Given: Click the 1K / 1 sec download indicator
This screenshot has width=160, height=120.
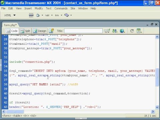Looking at the screenshot, I should click(x=150, y=116).
